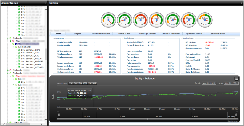This screenshot has width=244, height=126.
Task: Expand the Cta node with the plus sign
Action: 11,41
